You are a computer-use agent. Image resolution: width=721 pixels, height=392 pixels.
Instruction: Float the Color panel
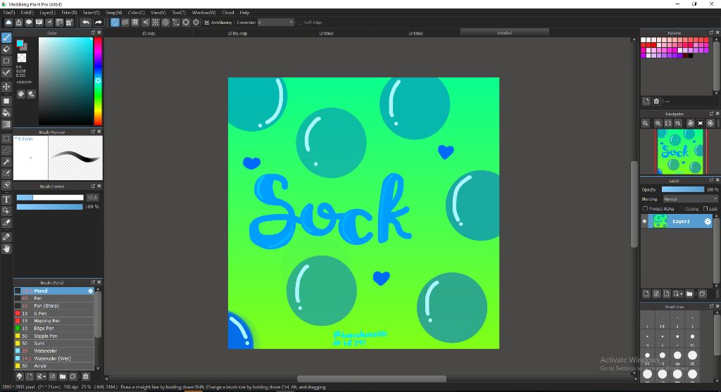point(92,32)
